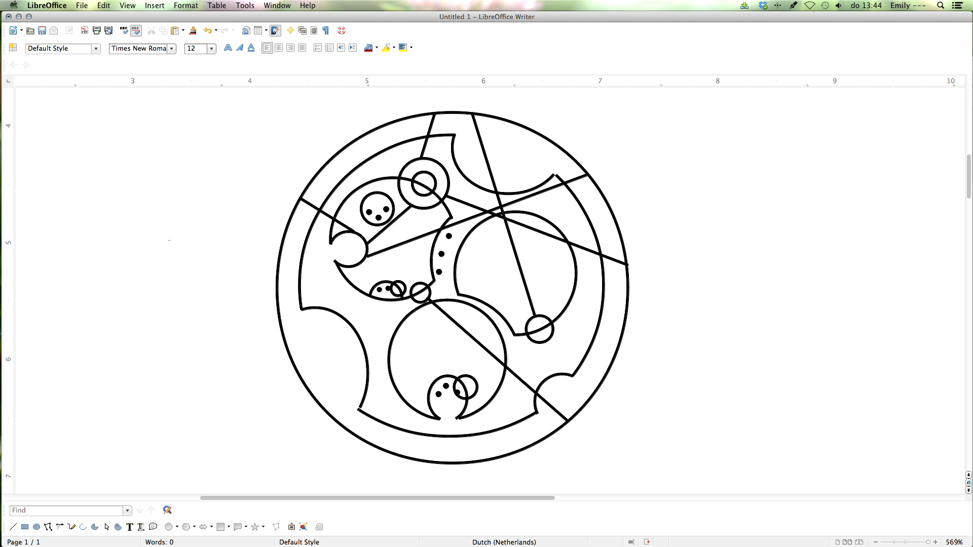Open the Tools menu
This screenshot has height=547, width=973.
click(245, 6)
